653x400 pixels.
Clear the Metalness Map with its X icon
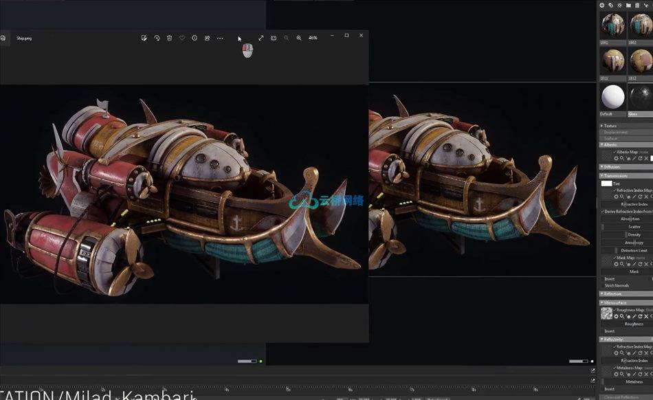tap(646, 374)
